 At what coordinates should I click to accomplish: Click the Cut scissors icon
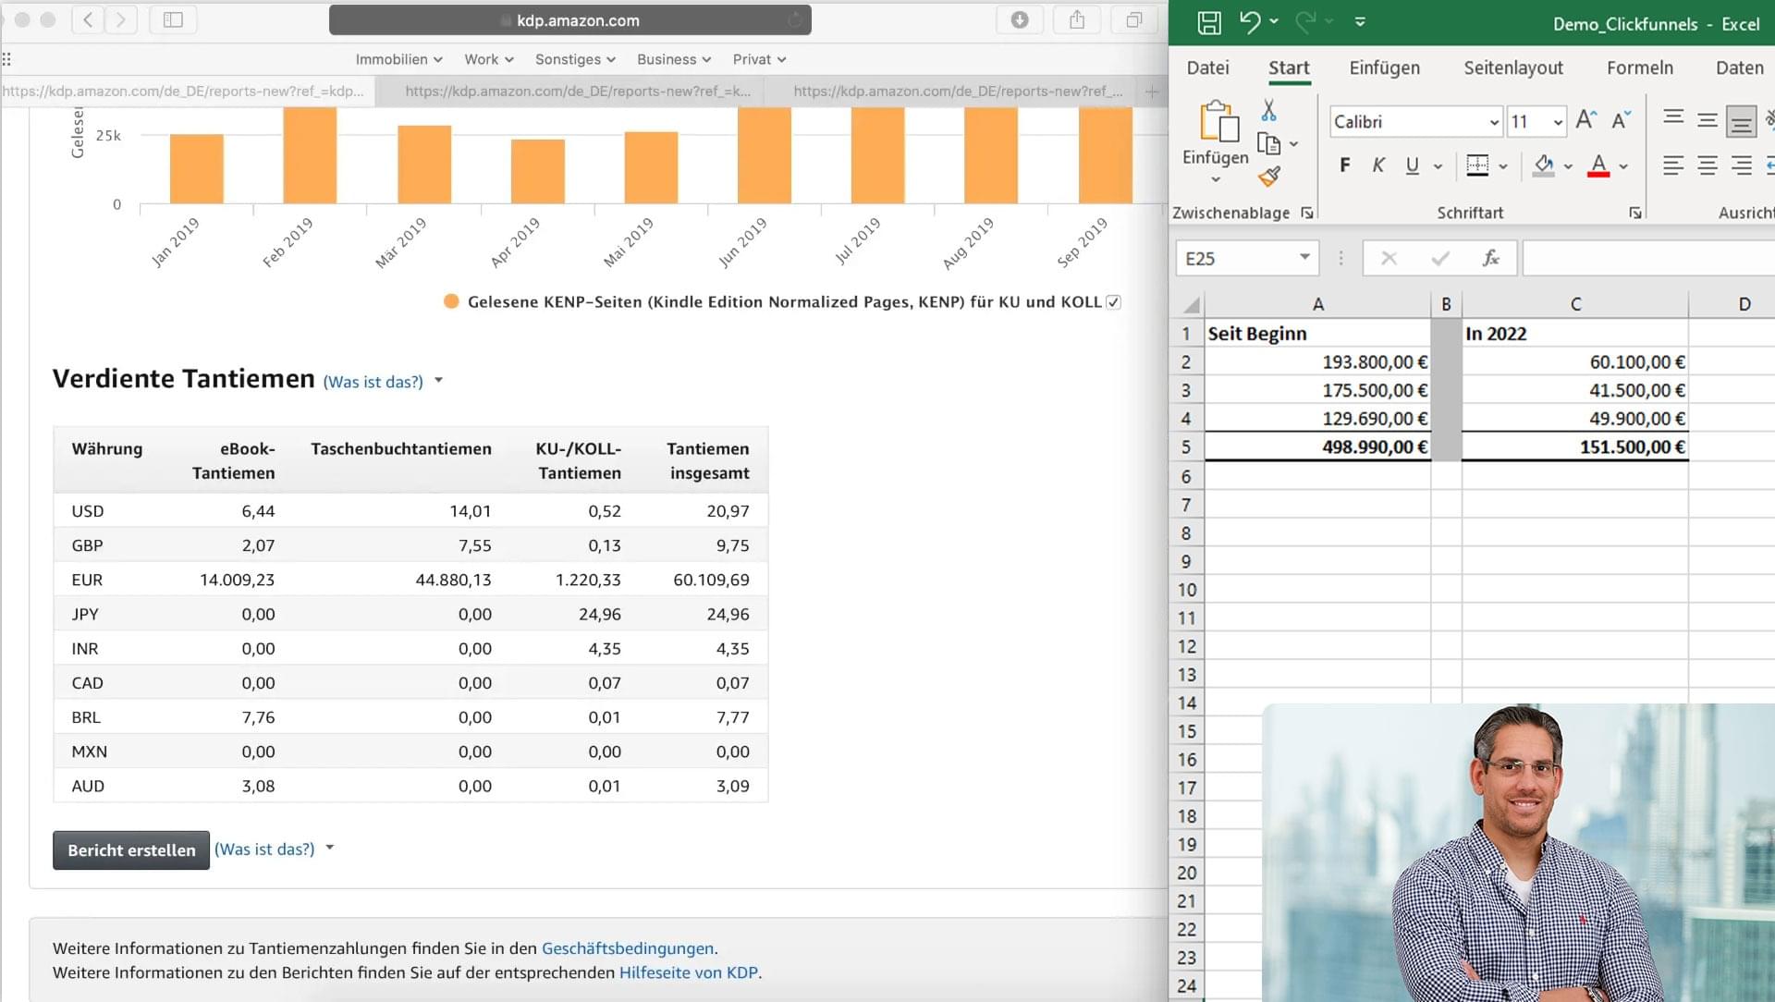[x=1268, y=110]
